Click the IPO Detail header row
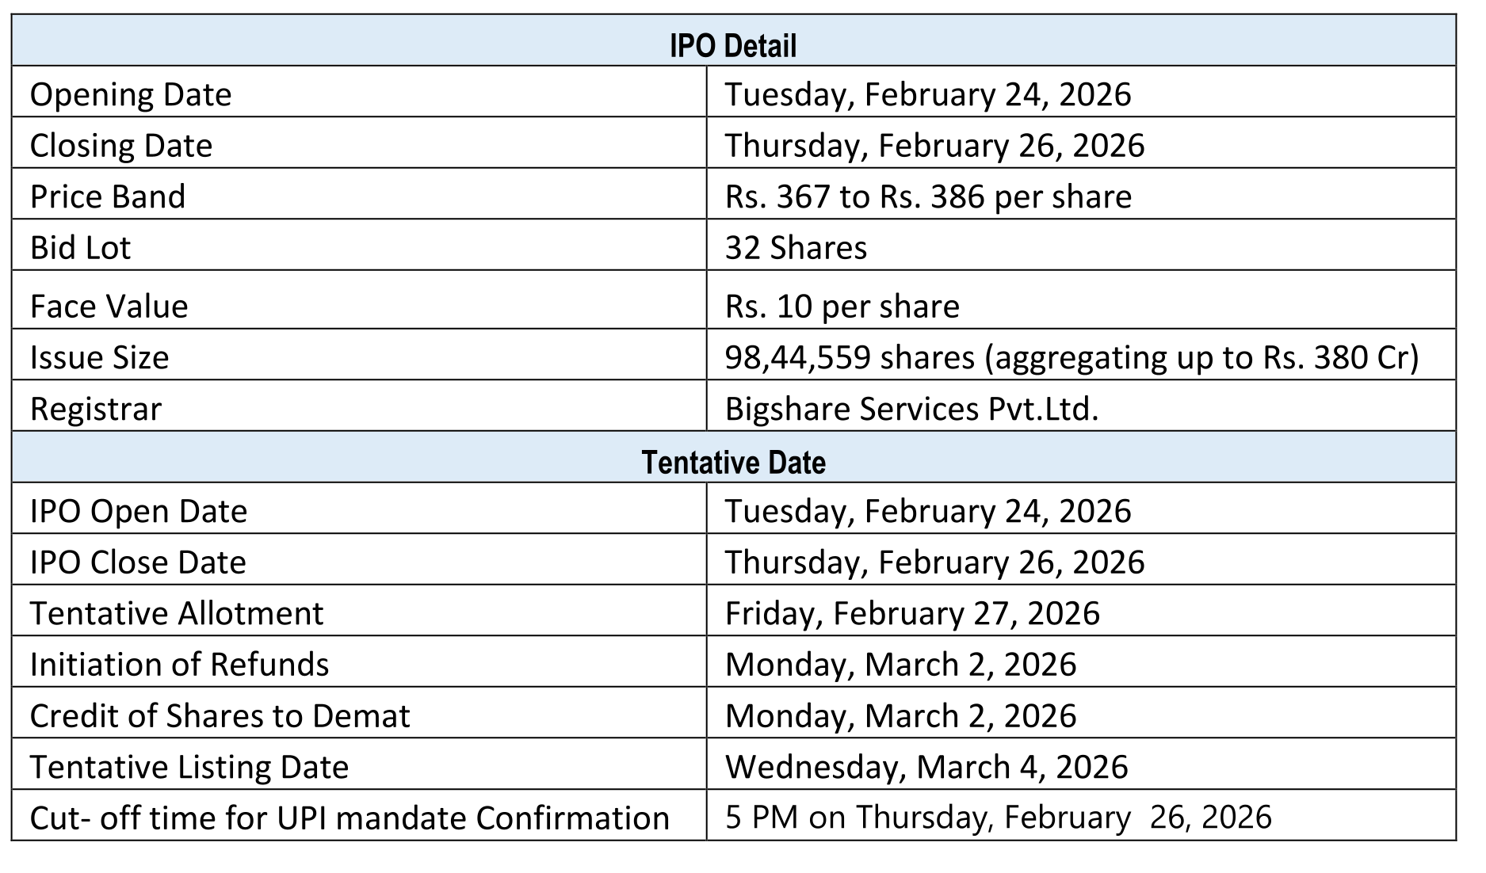This screenshot has height=873, width=1486. click(733, 45)
